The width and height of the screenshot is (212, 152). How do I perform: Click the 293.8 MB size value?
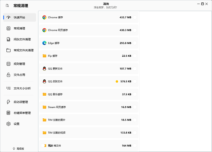click(x=125, y=43)
